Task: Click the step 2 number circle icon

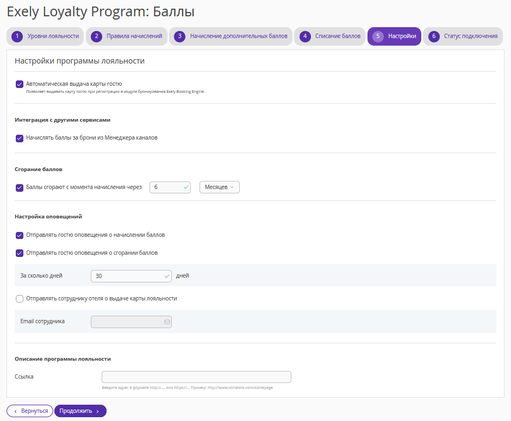Action: (96, 36)
